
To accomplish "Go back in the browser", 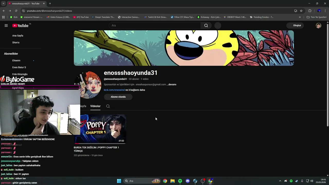I will [x=4, y=11].
